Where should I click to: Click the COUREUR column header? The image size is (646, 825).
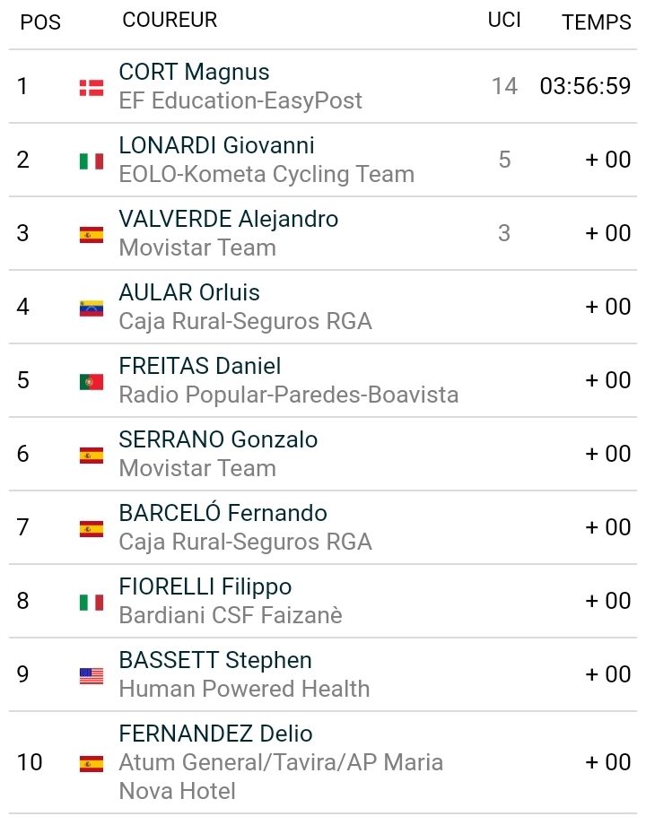tap(170, 20)
